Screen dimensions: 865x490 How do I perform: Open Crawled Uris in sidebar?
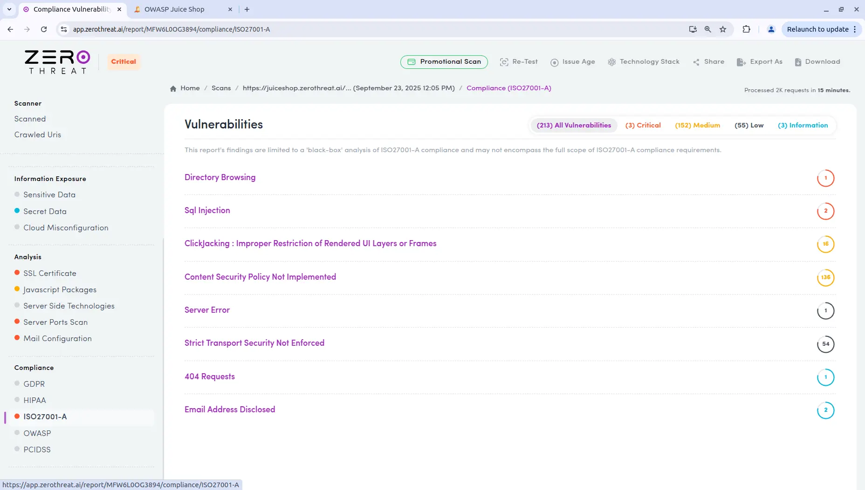tap(38, 135)
